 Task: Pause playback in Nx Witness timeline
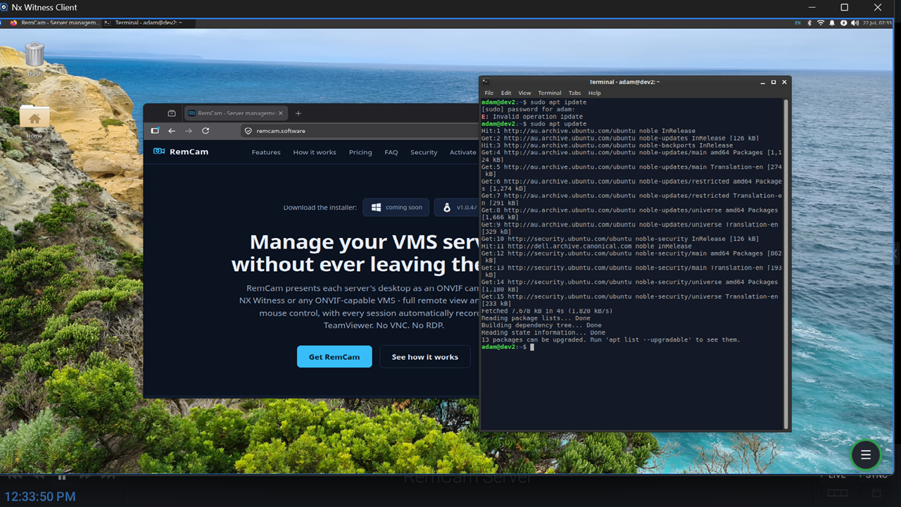coord(62,477)
